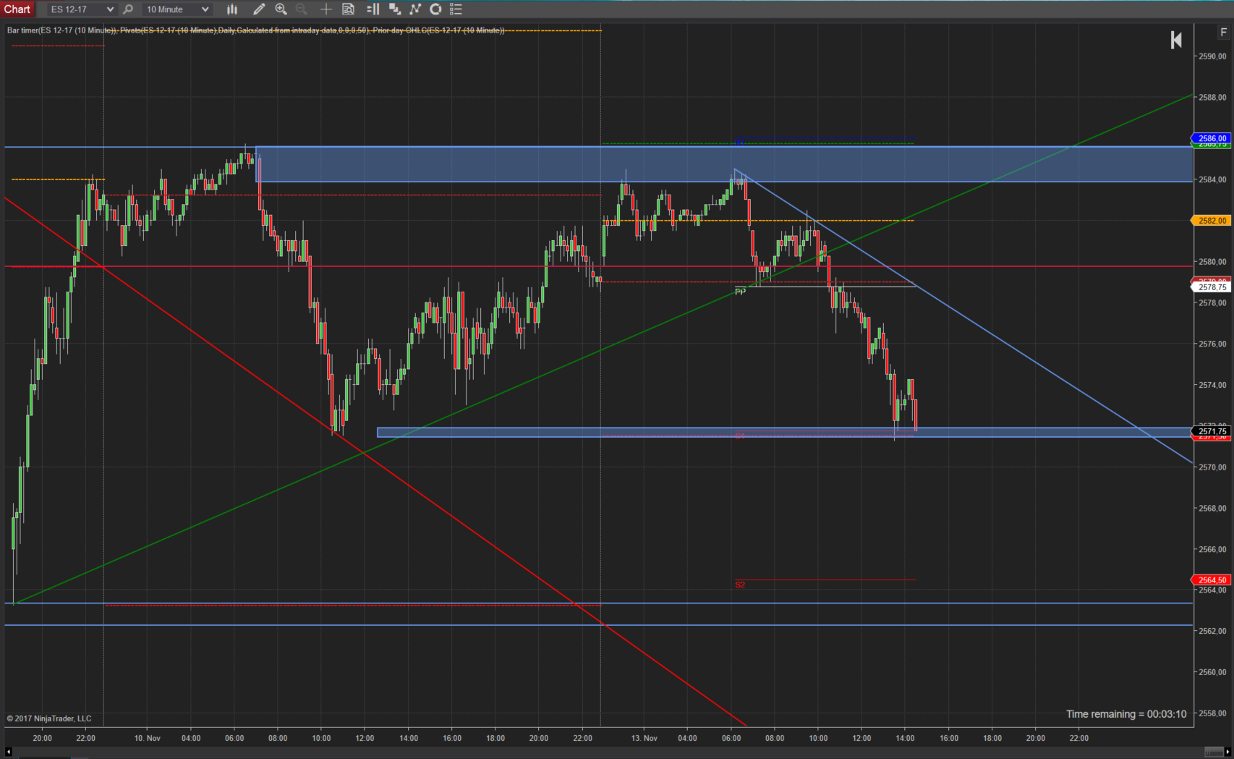The width and height of the screenshot is (1234, 759).
Task: Click the zoom out magnifier icon
Action: click(302, 9)
